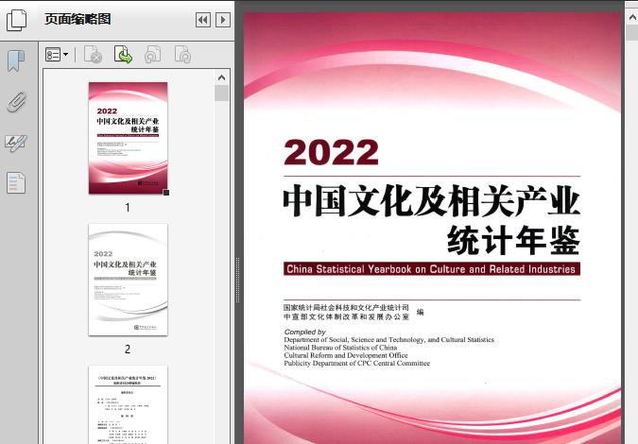Viewport: 638px width, 444px height.
Task: Select page 2 thumbnail
Action: click(128, 280)
